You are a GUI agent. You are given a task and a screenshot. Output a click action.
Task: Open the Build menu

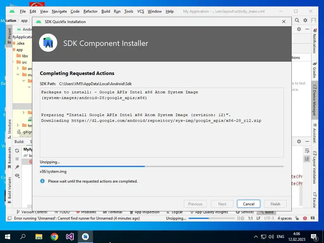pos(106,11)
